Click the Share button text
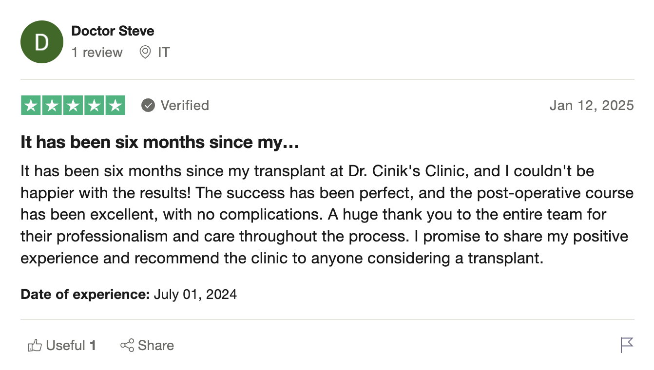The width and height of the screenshot is (654, 370). click(155, 345)
